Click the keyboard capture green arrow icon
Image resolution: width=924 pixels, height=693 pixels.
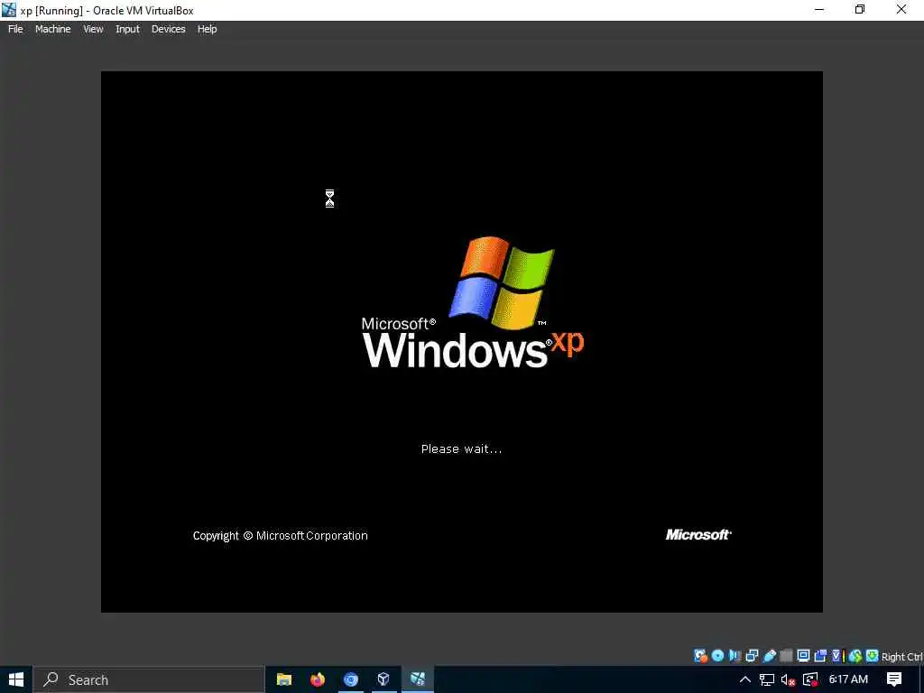coord(873,656)
